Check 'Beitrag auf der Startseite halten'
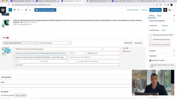177x99 pixels. pos(150,35)
